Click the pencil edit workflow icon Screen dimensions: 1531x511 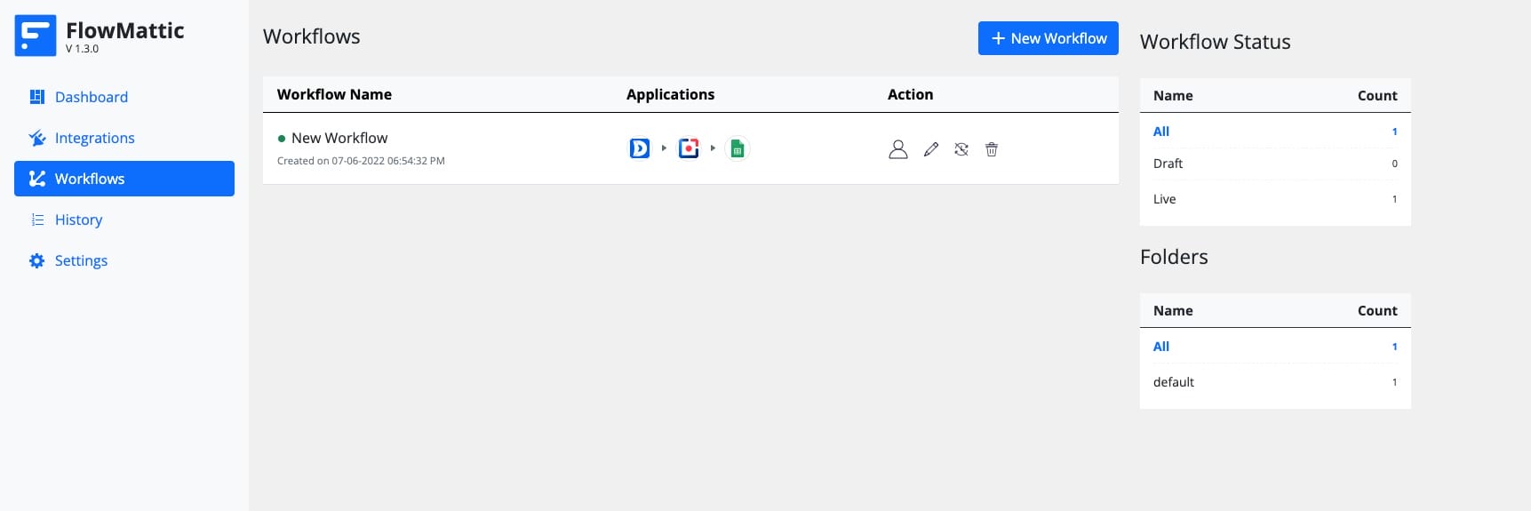click(x=930, y=149)
